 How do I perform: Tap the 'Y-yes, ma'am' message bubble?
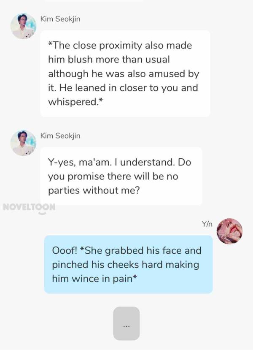121,176
